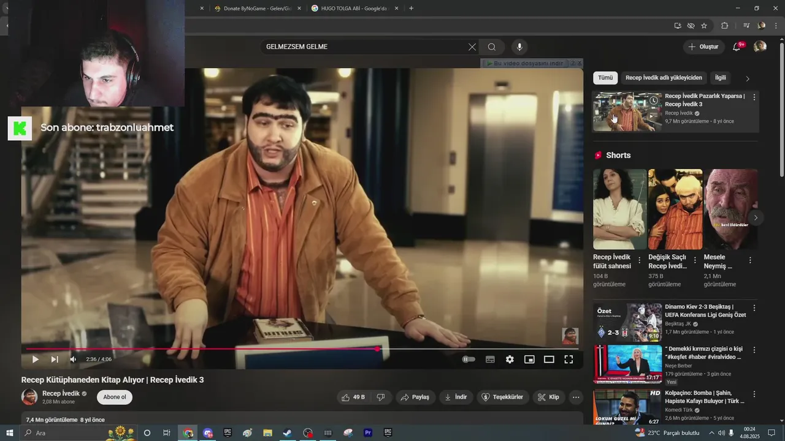785x441 pixels.
Task: Show more filter chips with right arrow
Action: coord(748,78)
